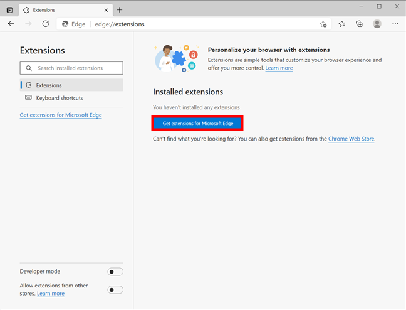Click the magnifier icon in search box
406x310 pixels.
29,68
